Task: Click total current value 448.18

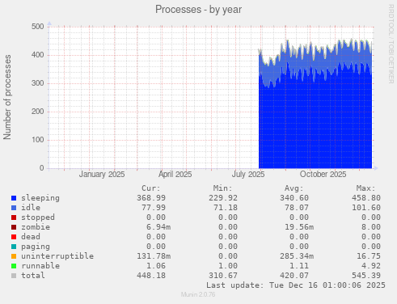Action: [x=151, y=276]
